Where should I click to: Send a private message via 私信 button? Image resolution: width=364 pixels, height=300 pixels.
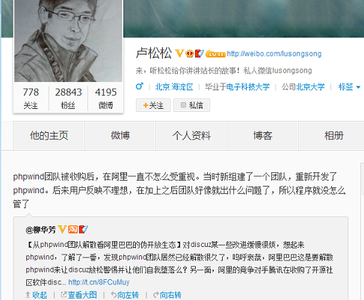pos(191,105)
